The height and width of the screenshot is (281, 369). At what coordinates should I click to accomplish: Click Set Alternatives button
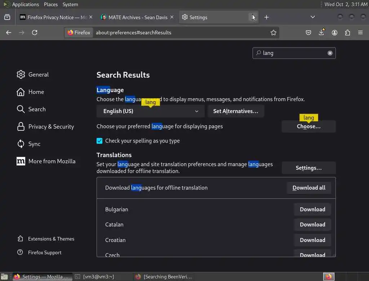pyautogui.click(x=236, y=111)
